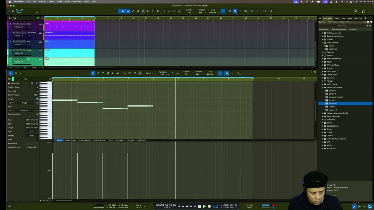Select the Arrow tool in piano editor
The width and height of the screenshot is (374, 210).
pos(93,73)
